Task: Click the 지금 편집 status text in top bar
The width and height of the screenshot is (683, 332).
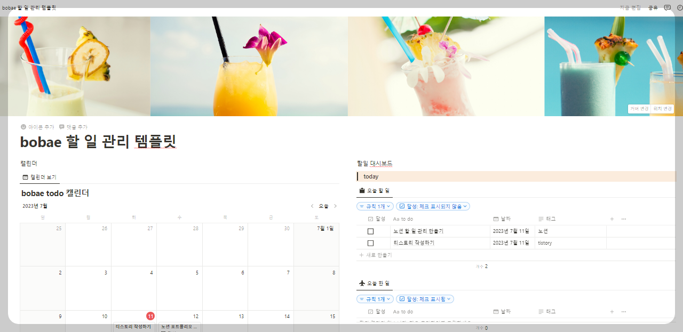Action: coord(630,7)
